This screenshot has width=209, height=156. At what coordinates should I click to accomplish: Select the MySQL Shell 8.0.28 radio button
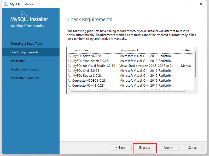(70, 70)
